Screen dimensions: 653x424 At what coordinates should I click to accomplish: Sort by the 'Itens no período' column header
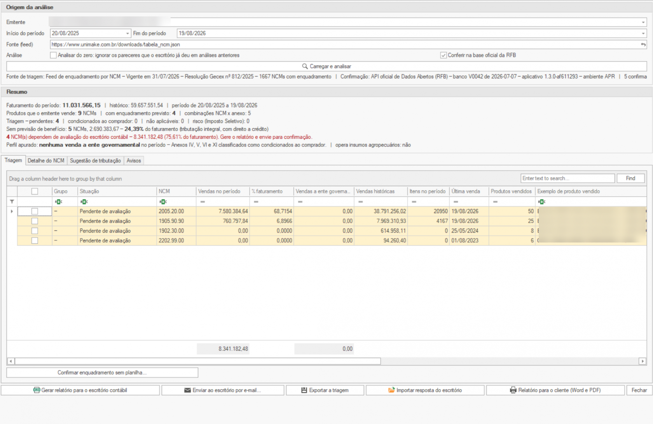(428, 191)
